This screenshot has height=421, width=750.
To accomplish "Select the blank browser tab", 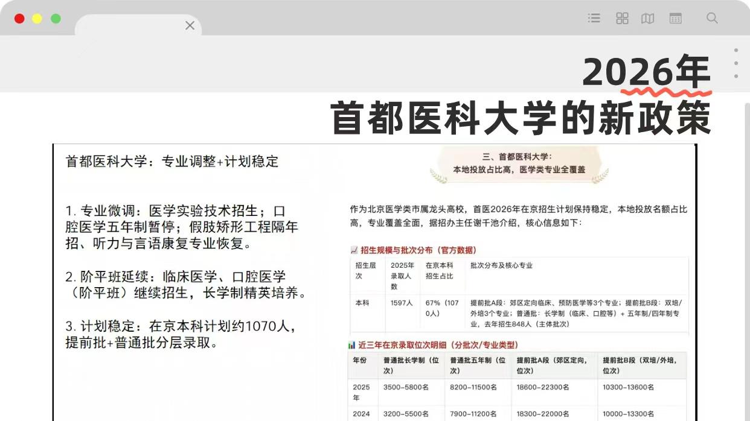I will [138, 25].
